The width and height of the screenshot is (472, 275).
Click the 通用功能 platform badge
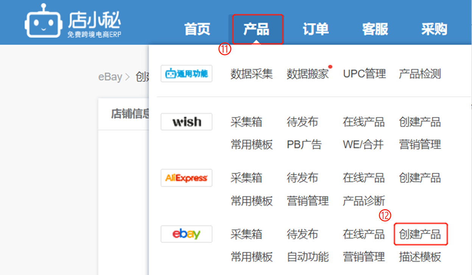[x=187, y=73]
